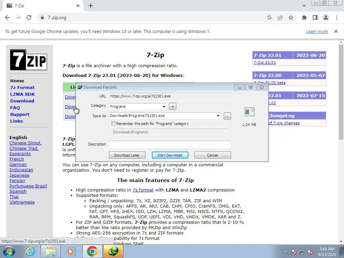The width and height of the screenshot is (344, 258).
Task: Open the Category dropdown showing Programs
Action: click(x=137, y=106)
